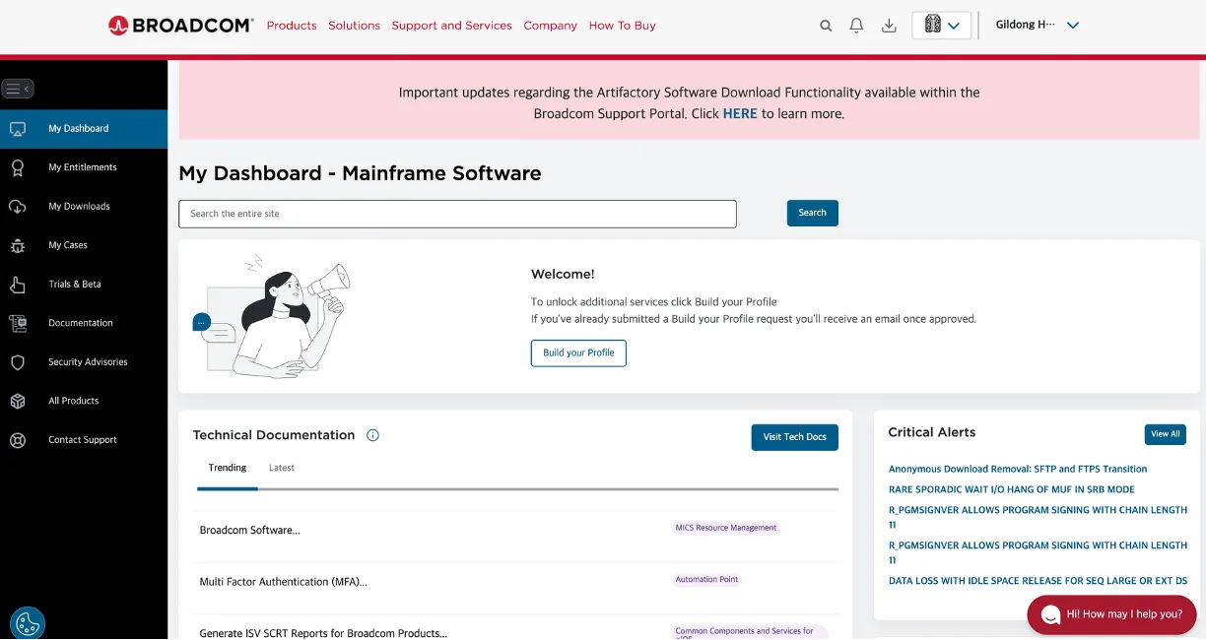Screen dimensions: 1206x640
Task: Open the Products menu
Action: pyautogui.click(x=292, y=26)
